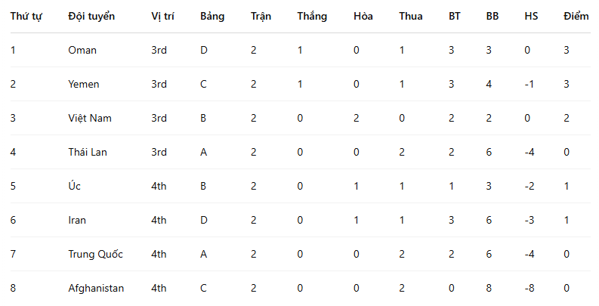Screen dimensions: 599x306
Task: Click the 'HS' column header
Action: point(531,17)
